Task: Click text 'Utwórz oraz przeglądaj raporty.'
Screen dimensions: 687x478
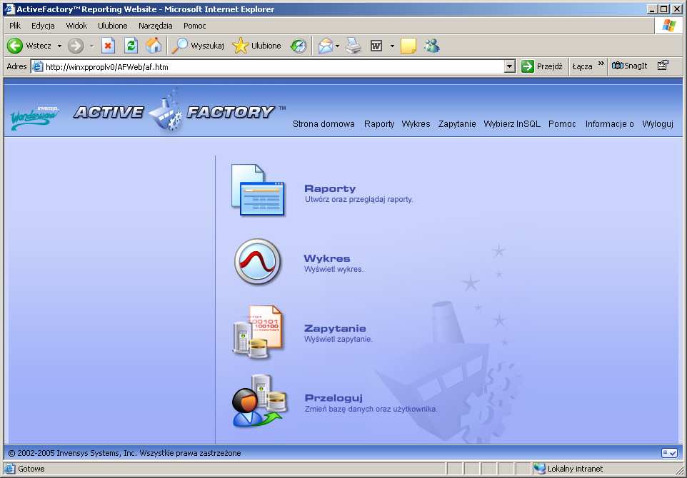Action: [358, 199]
